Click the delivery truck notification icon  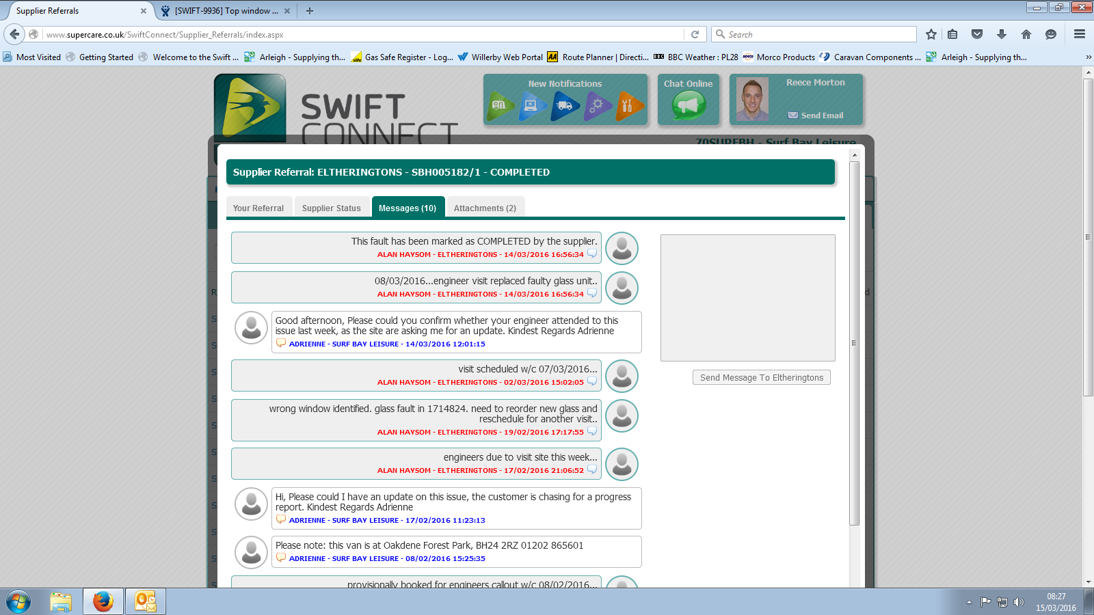pyautogui.click(x=565, y=106)
